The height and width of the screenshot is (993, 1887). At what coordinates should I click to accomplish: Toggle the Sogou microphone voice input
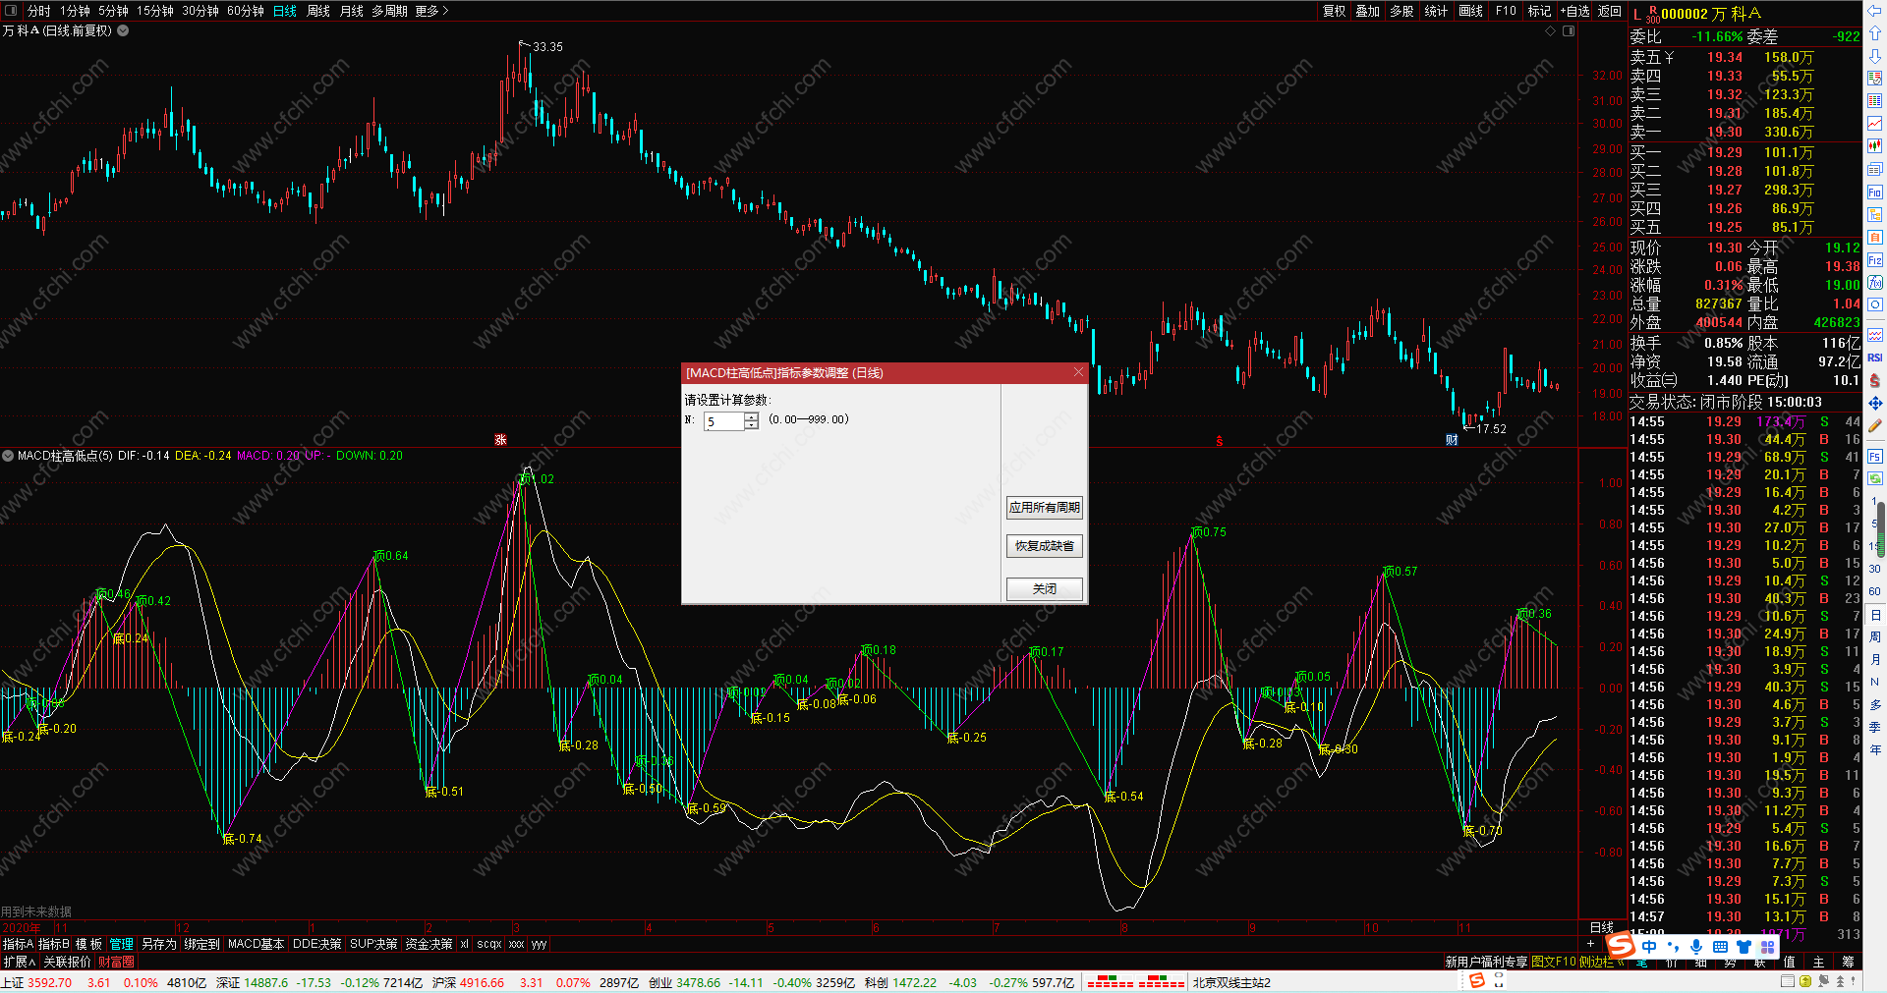(x=1696, y=947)
